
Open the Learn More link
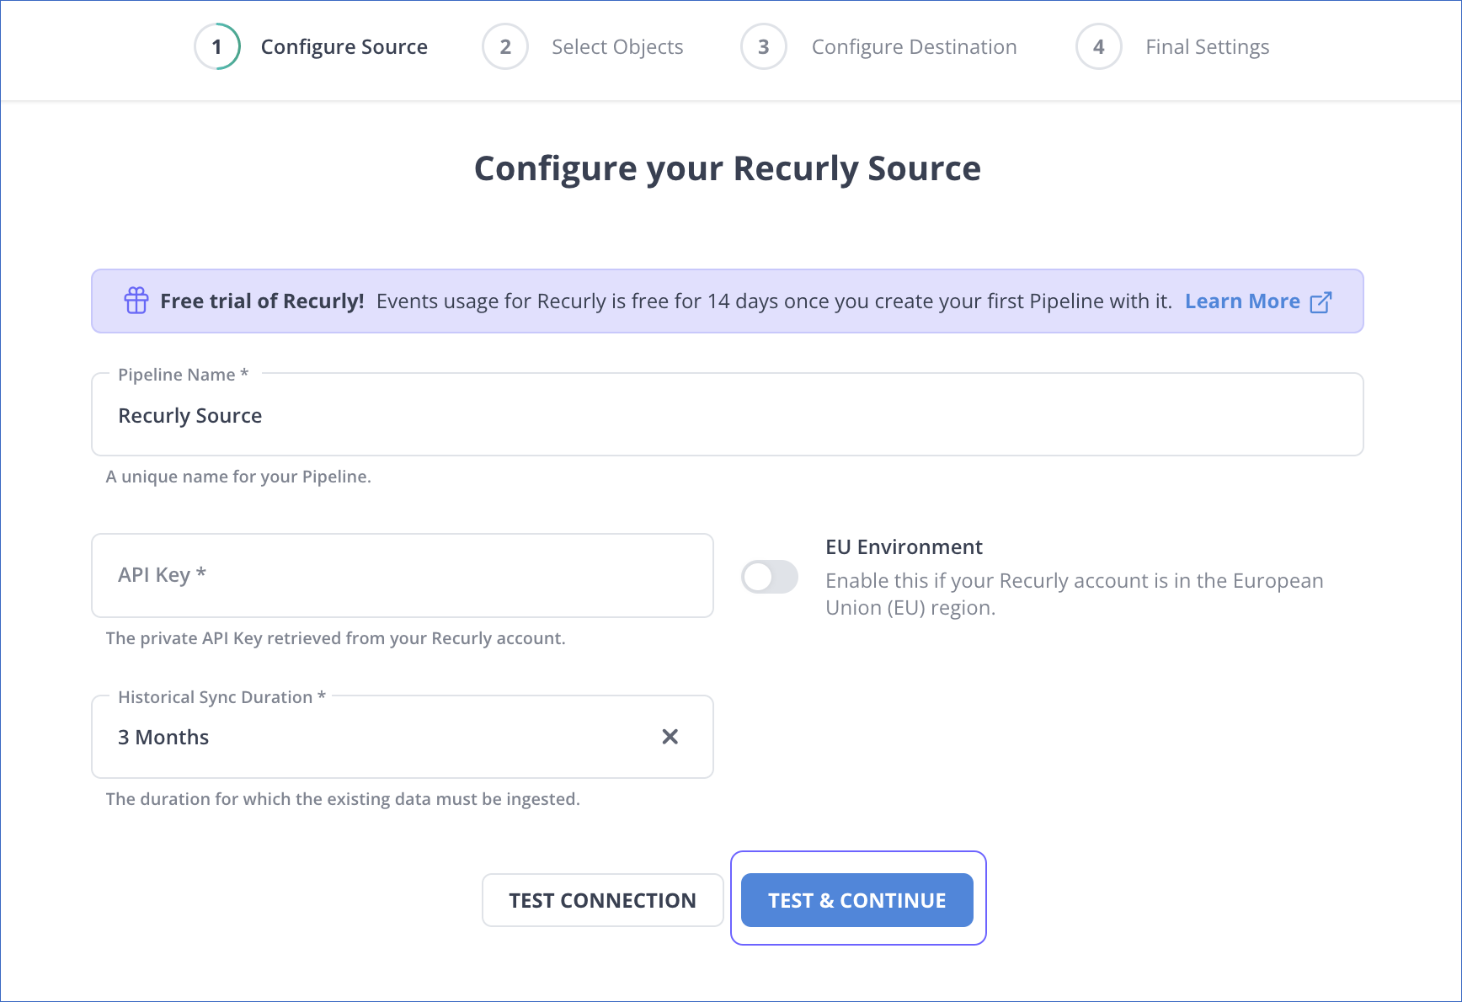1242,301
